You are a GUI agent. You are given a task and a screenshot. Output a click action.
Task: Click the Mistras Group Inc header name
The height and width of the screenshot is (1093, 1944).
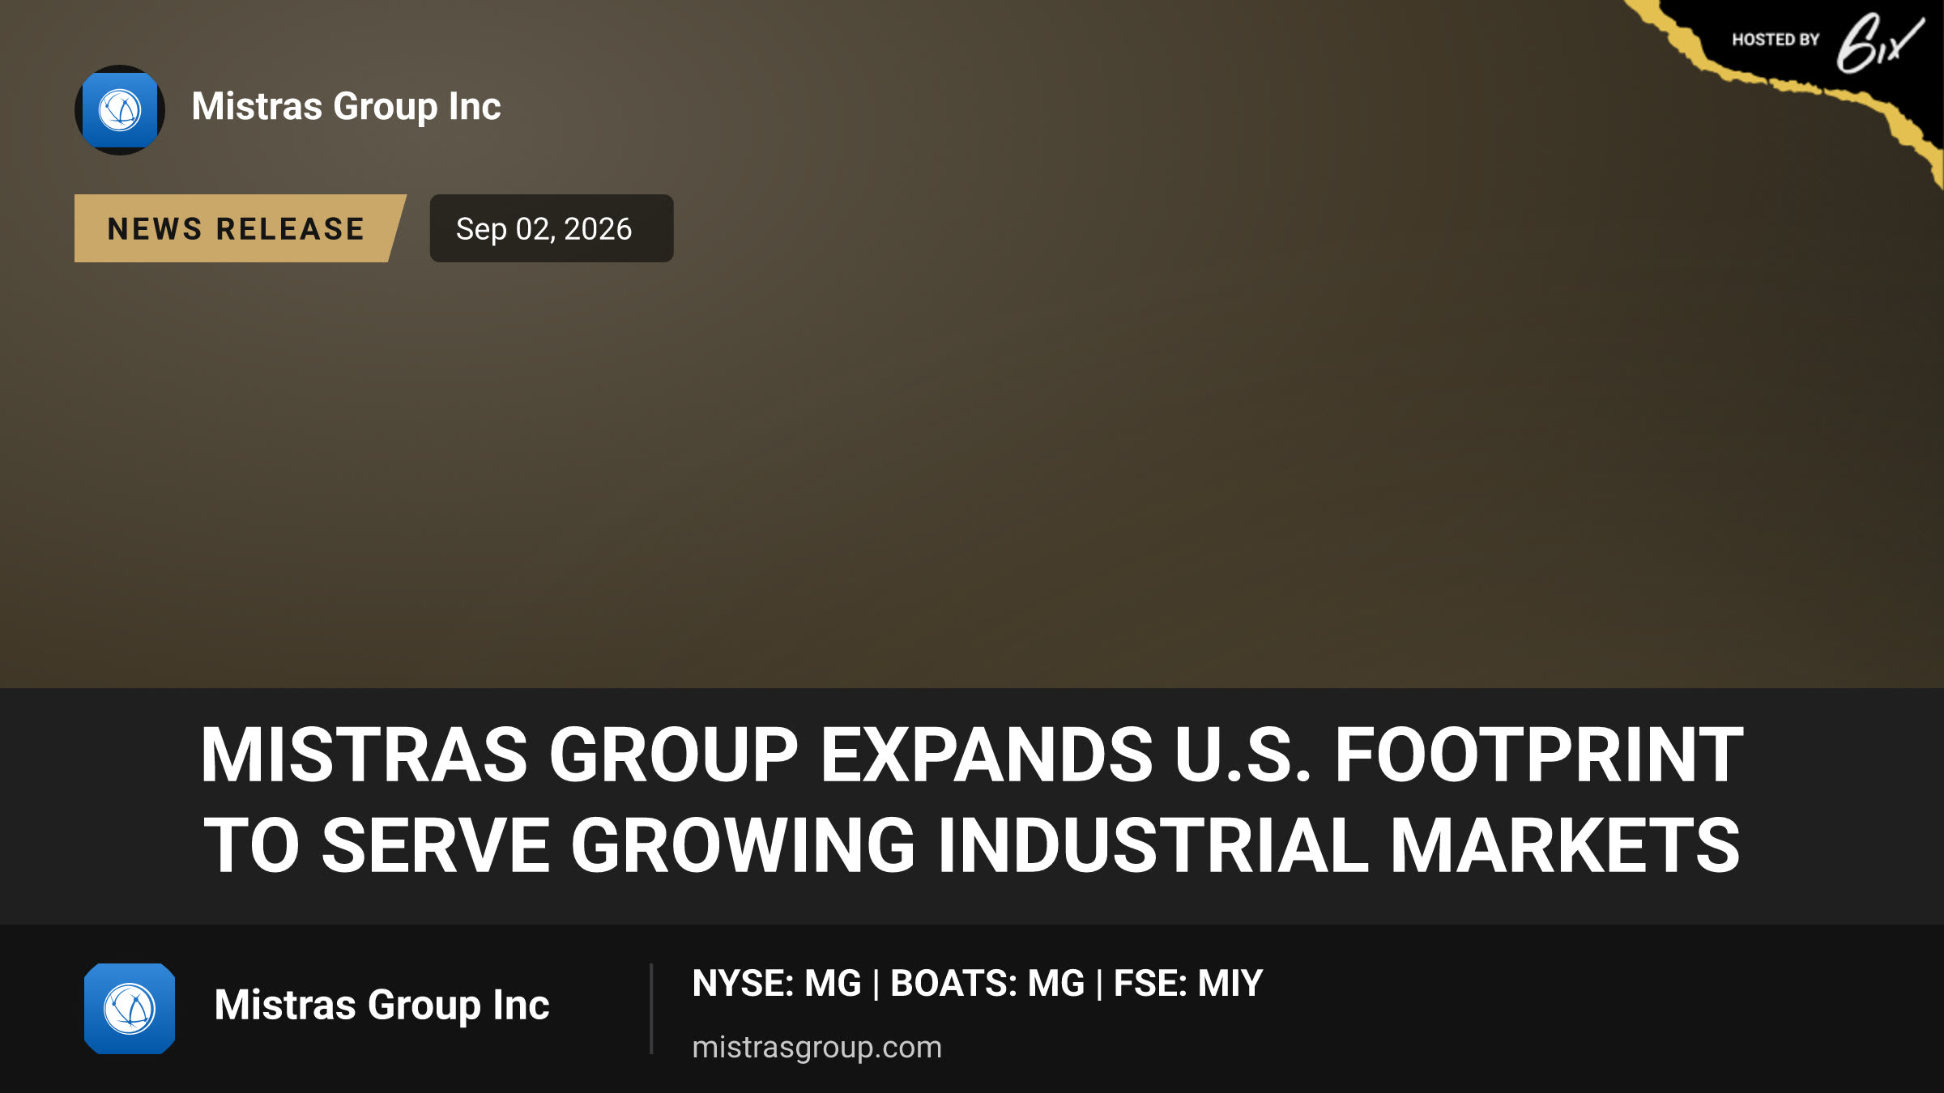347,107
